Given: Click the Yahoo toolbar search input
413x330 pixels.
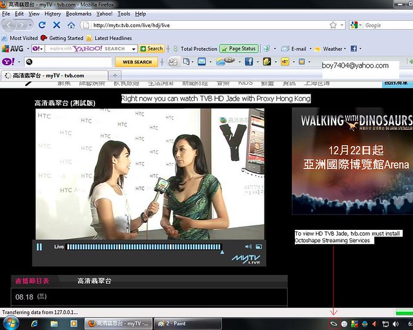Looking at the screenshot, I should [68, 62].
